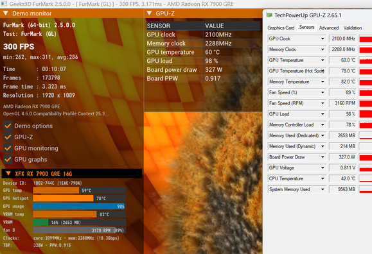The image size is (372, 254).
Task: Toggle the GPU-Z checkbox
Action: click(x=8, y=137)
